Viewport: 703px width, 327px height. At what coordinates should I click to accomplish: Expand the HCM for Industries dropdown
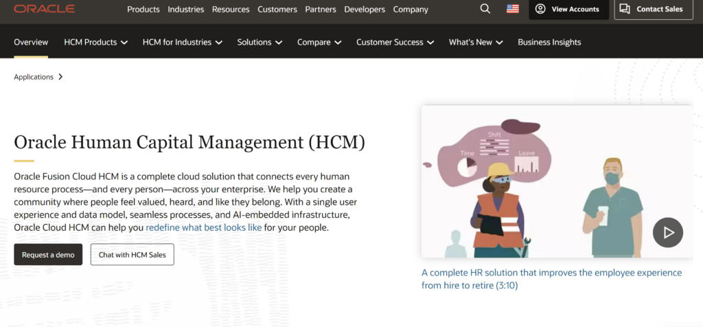tap(182, 42)
